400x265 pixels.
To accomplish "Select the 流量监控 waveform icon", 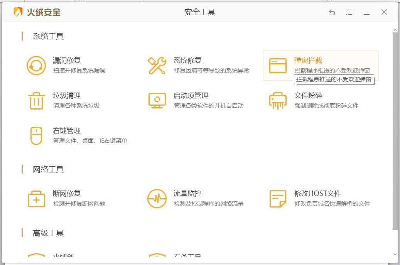I will (156, 198).
